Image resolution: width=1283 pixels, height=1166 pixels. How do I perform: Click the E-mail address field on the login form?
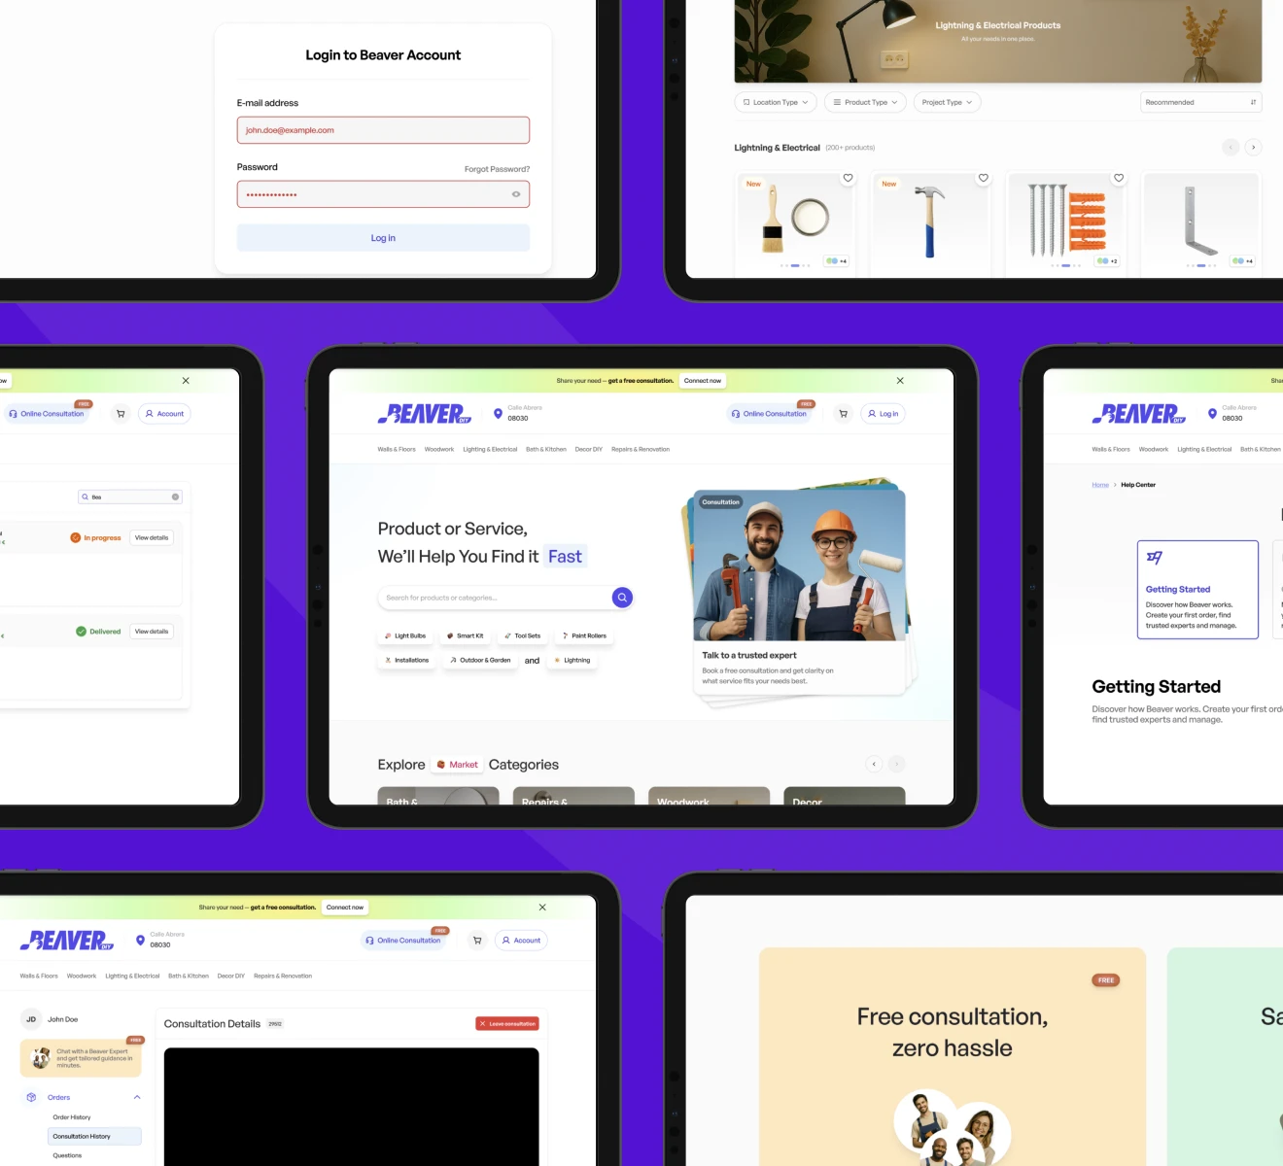point(383,130)
